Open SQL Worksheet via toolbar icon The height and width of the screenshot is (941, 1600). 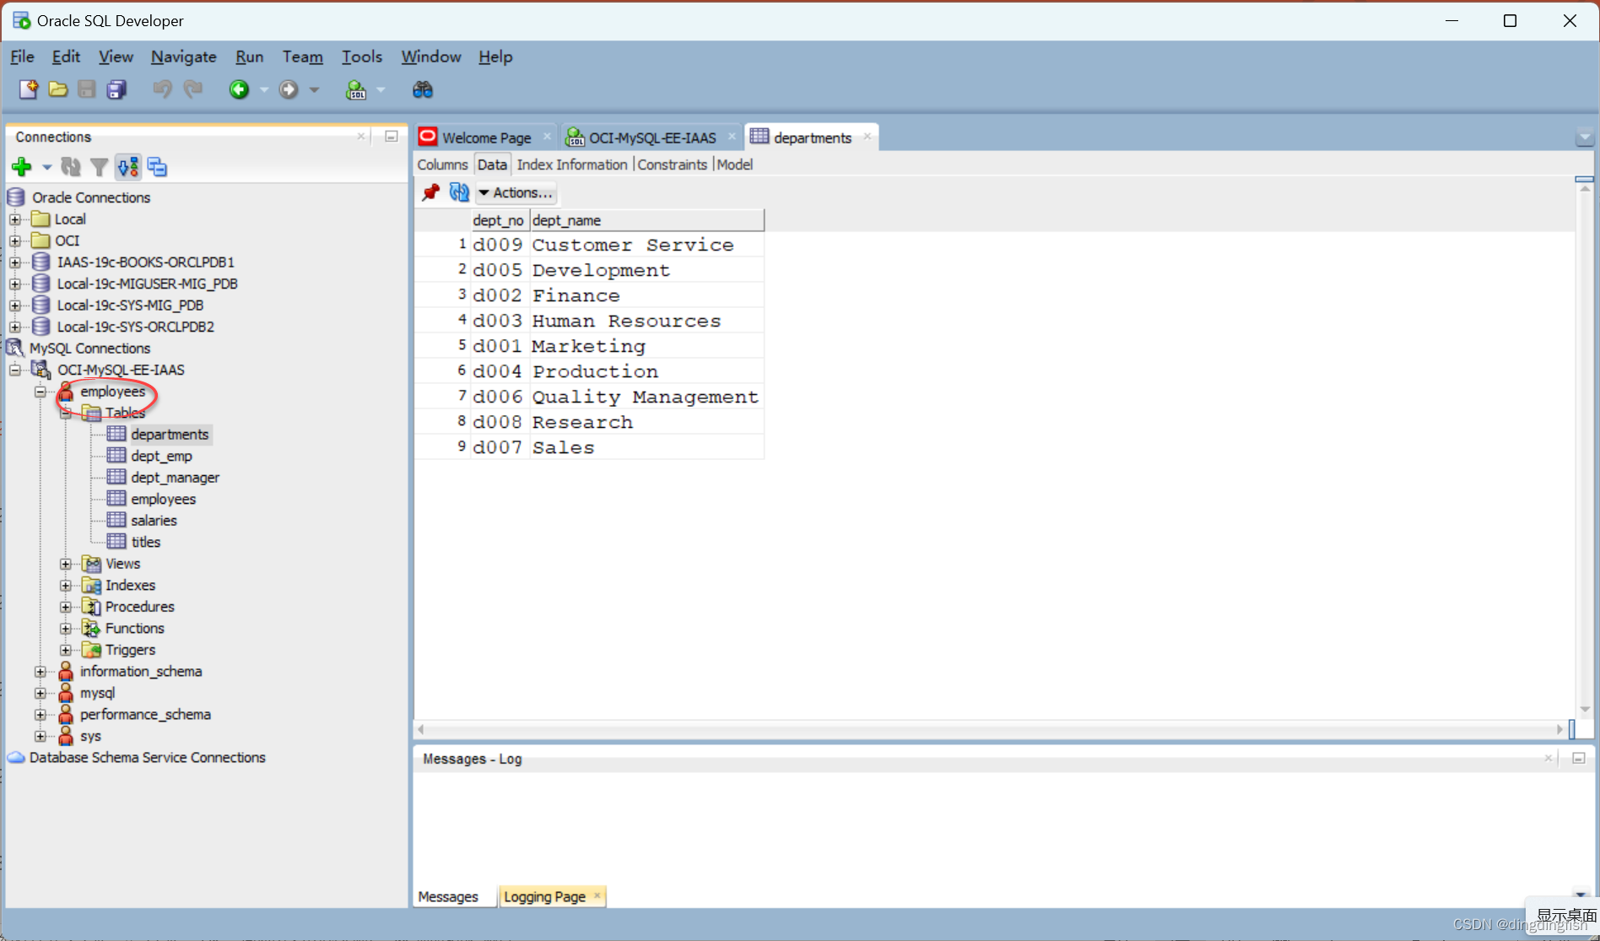click(356, 89)
